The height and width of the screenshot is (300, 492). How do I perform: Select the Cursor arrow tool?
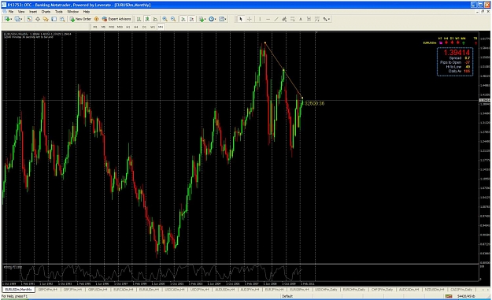(x=241, y=19)
